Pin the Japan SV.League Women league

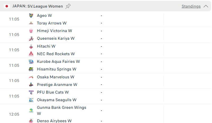click(68, 6)
